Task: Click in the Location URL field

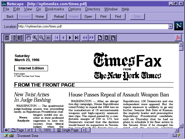Action: [x=93, y=26]
